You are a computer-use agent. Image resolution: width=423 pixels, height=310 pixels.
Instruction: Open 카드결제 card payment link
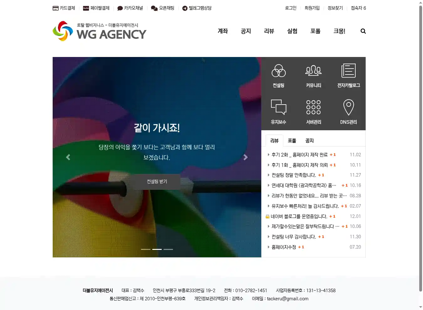pos(64,8)
